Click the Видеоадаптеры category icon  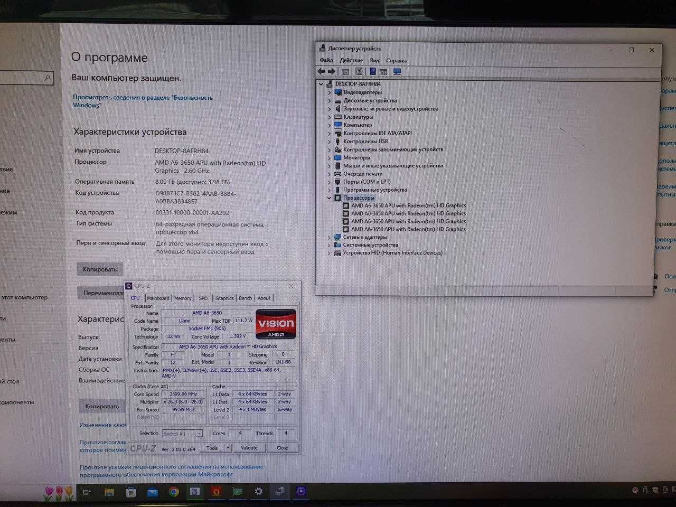[x=338, y=92]
